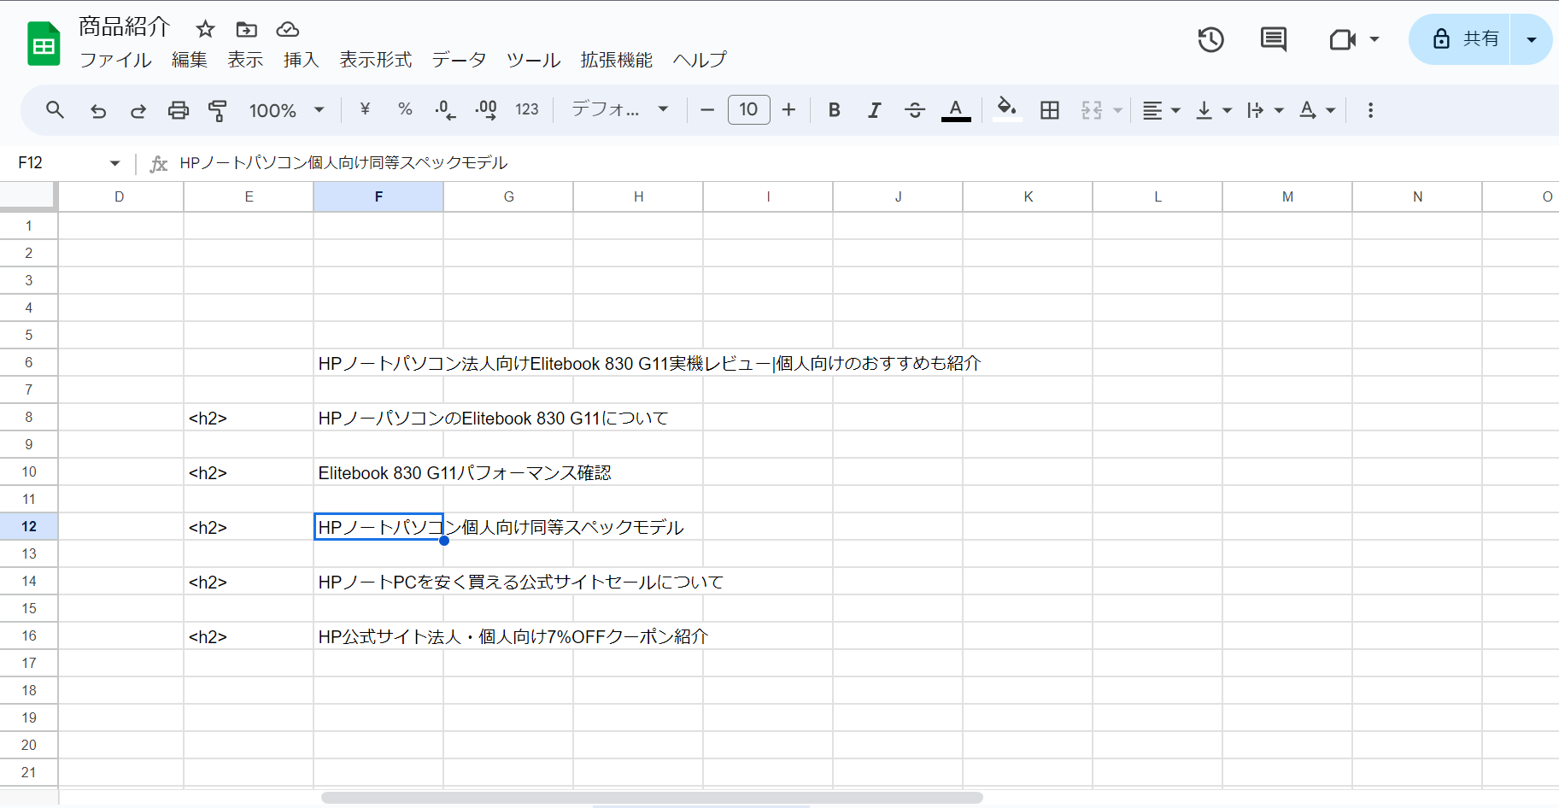Viewport: 1559px width, 808px height.
Task: Click the font size field showing 10
Action: [748, 109]
